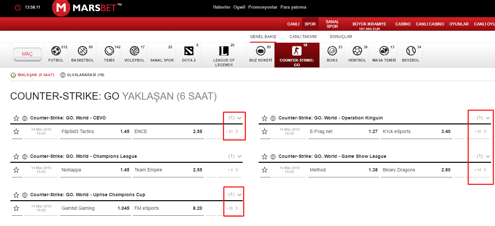
Task: Open the Voleybol sport icon
Action: (x=134, y=51)
